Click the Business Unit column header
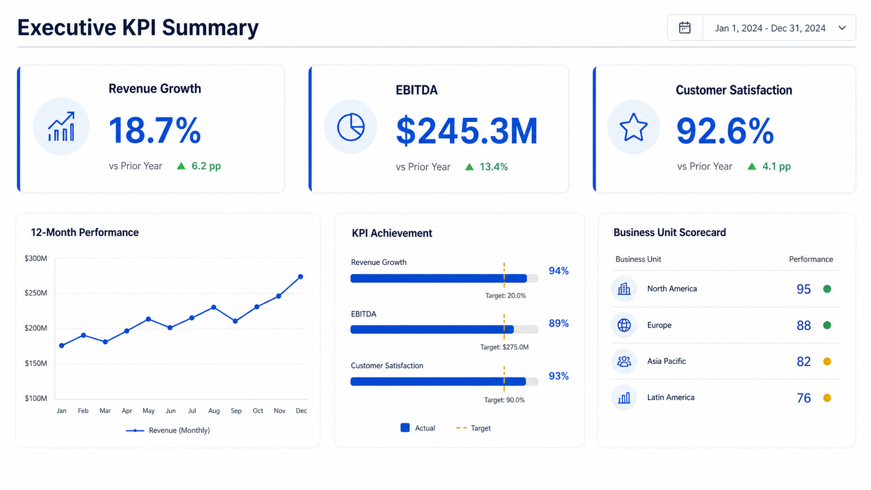Image resolution: width=871 pixels, height=490 pixels. (638, 259)
